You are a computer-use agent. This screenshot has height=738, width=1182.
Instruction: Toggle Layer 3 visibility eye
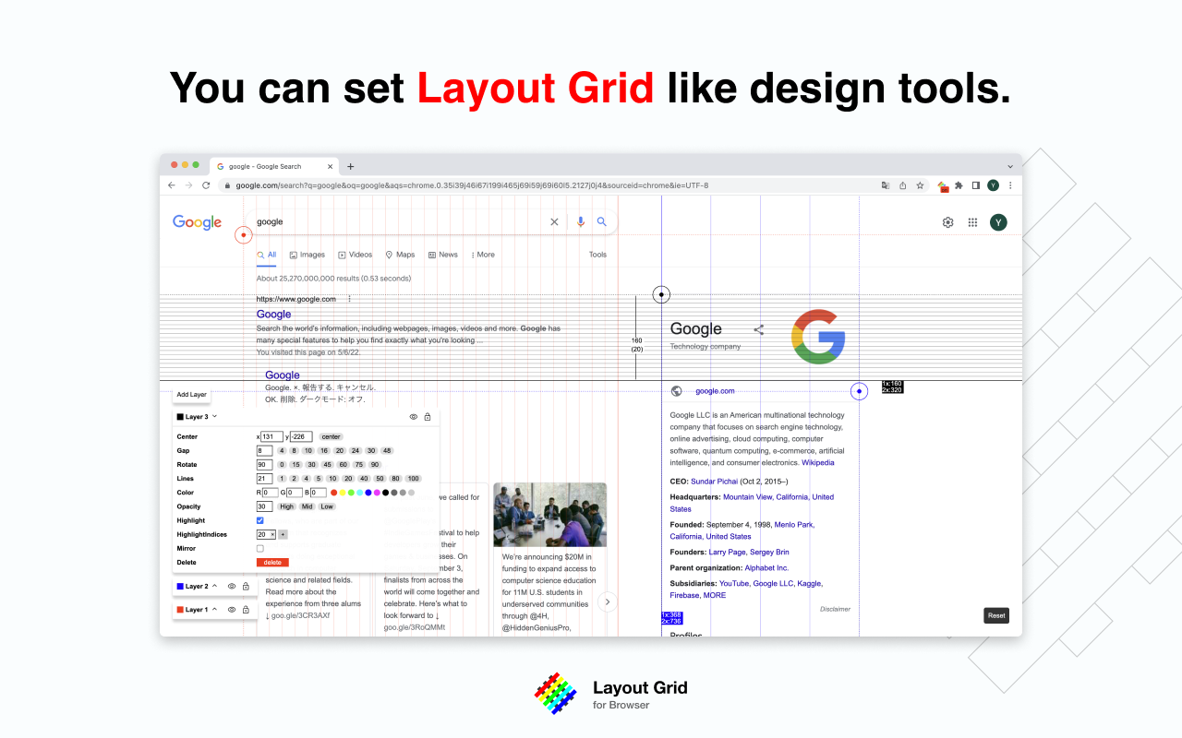414,417
